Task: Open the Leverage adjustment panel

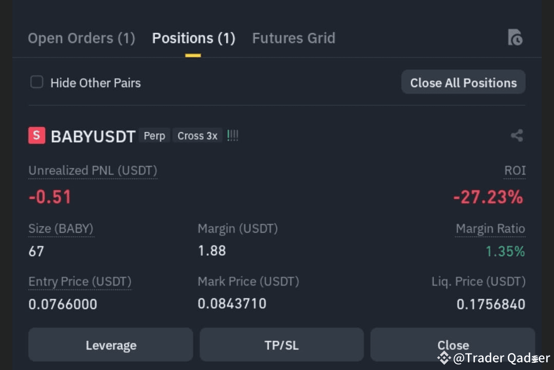Action: pos(111,345)
